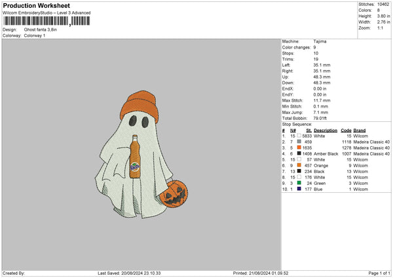Click the barcode under the worksheet title

coord(35,22)
